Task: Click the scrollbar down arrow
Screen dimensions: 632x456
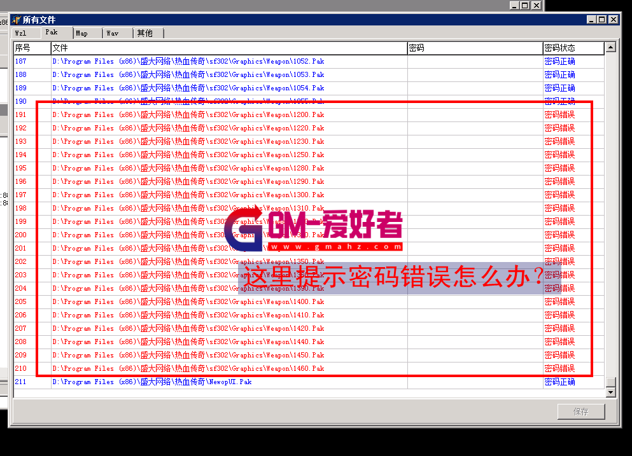Action: coord(610,392)
